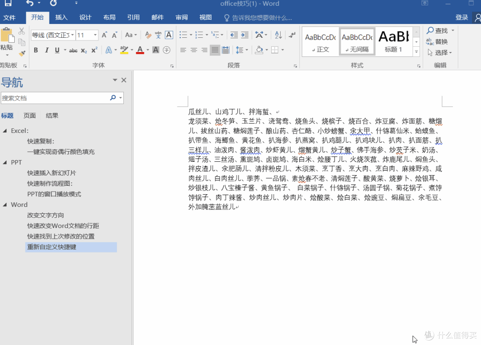
Task: Apply the 标题 1 style
Action: [394, 41]
